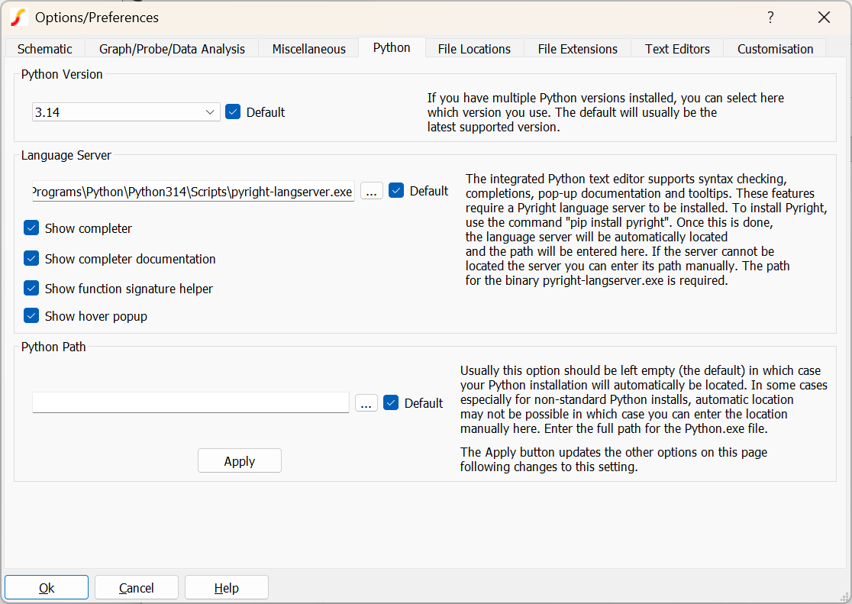Disable Show function signature helper
852x604 pixels.
[x=31, y=289]
